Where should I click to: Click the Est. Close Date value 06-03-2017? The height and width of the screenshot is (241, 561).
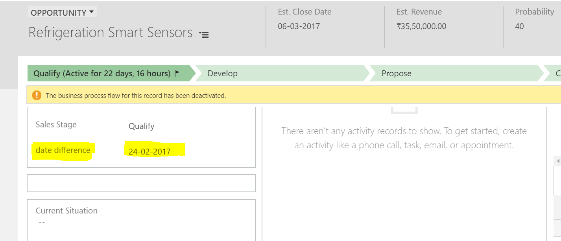coord(299,26)
